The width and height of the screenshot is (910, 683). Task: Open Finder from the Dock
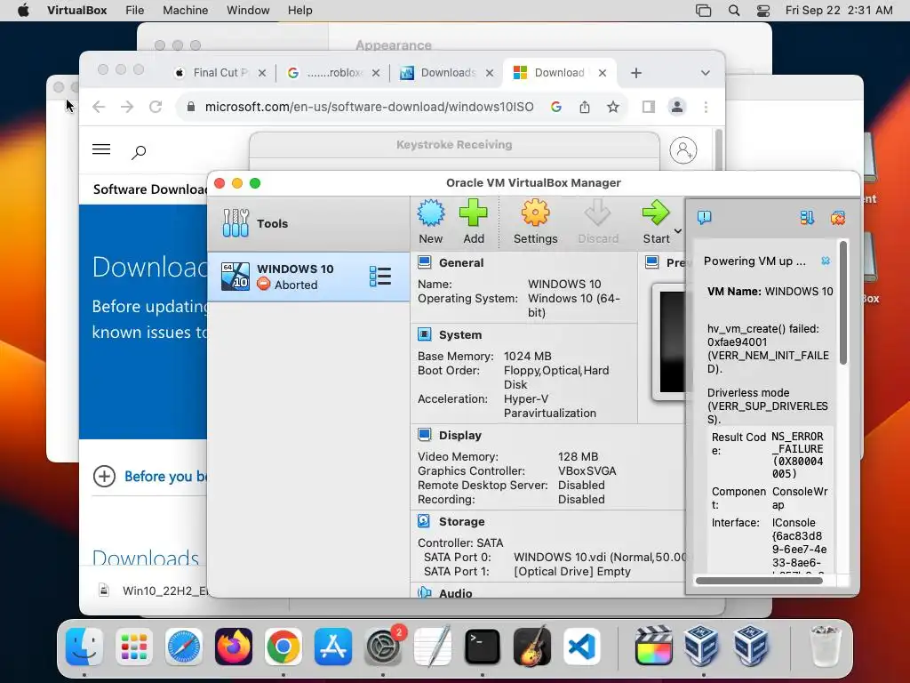(84, 646)
